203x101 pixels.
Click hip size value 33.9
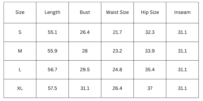coord(150,51)
